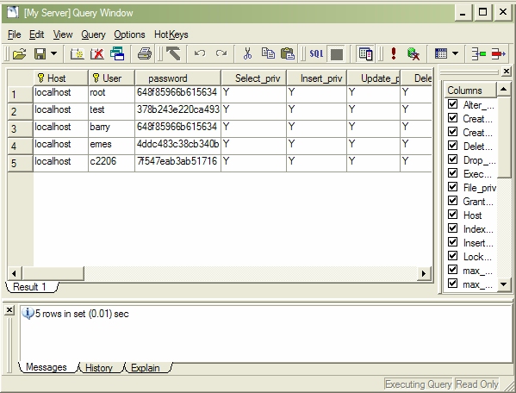
Task: Click the horizontal scrollbar right arrow
Action: pos(424,273)
